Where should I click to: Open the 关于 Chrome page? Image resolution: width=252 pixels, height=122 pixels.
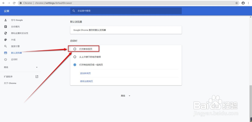10,83
